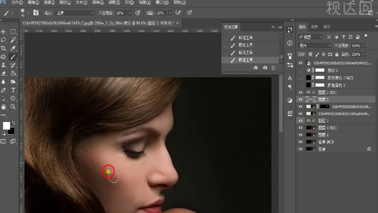Hide the 背景 layer
The height and width of the screenshot is (213, 378).
[x=301, y=149]
